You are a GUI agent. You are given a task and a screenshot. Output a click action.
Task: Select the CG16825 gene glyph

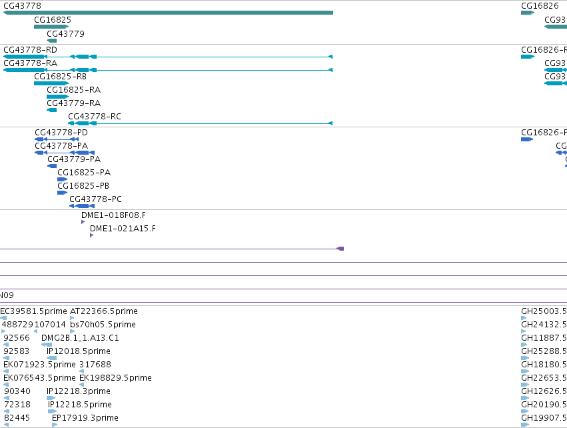[51, 27]
